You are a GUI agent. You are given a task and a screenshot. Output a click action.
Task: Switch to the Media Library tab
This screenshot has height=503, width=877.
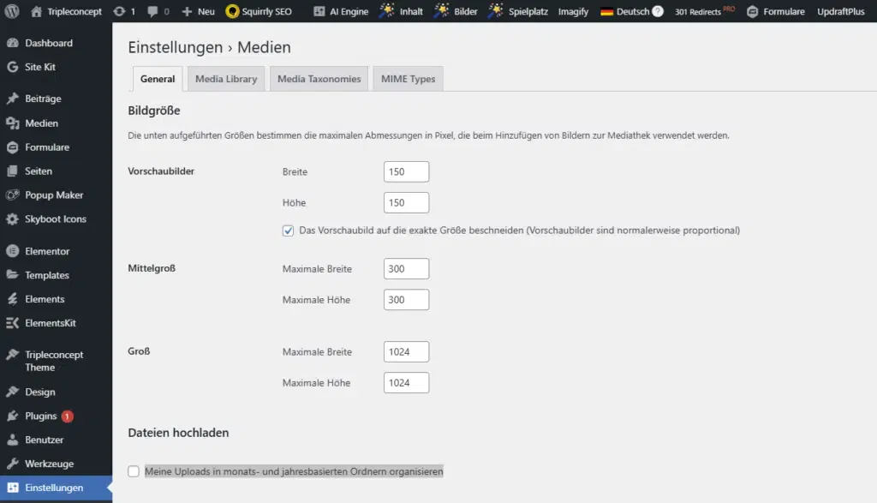pyautogui.click(x=226, y=78)
